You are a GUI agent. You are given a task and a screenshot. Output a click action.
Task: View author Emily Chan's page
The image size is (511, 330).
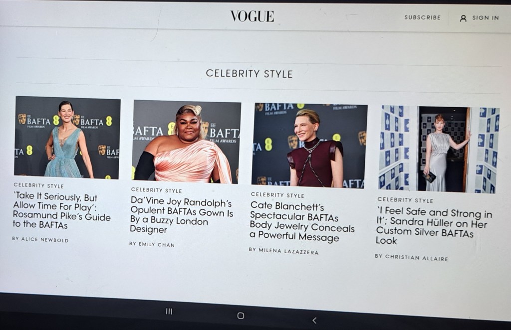[x=152, y=244]
